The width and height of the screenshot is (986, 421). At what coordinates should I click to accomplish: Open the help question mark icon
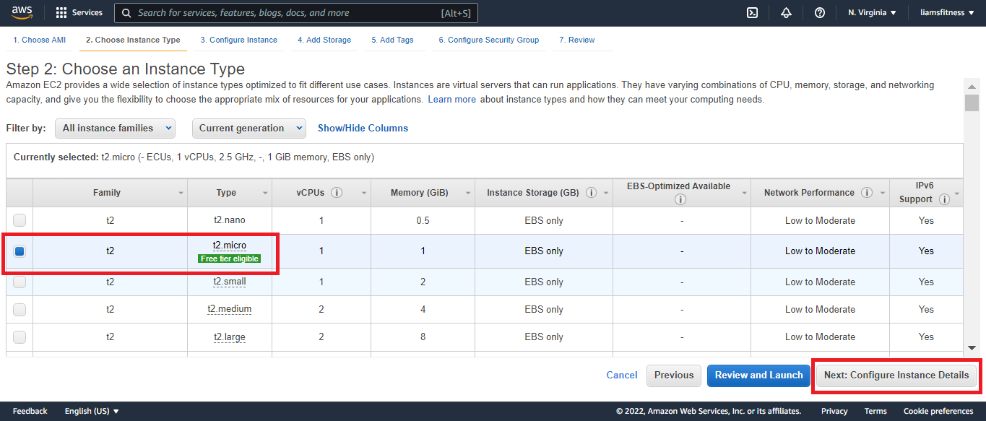[x=819, y=13]
